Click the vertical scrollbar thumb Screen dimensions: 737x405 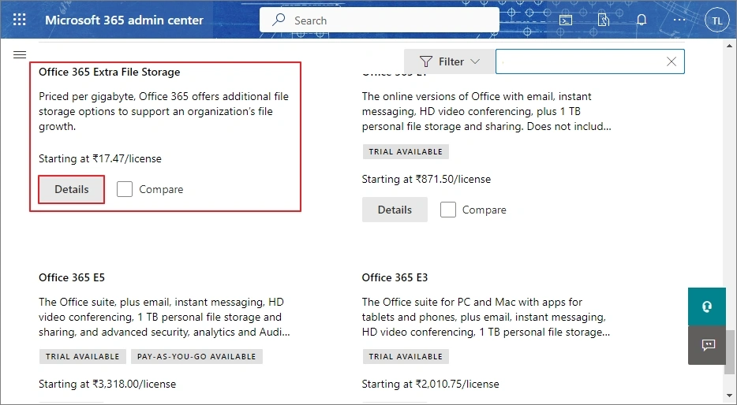729,352
